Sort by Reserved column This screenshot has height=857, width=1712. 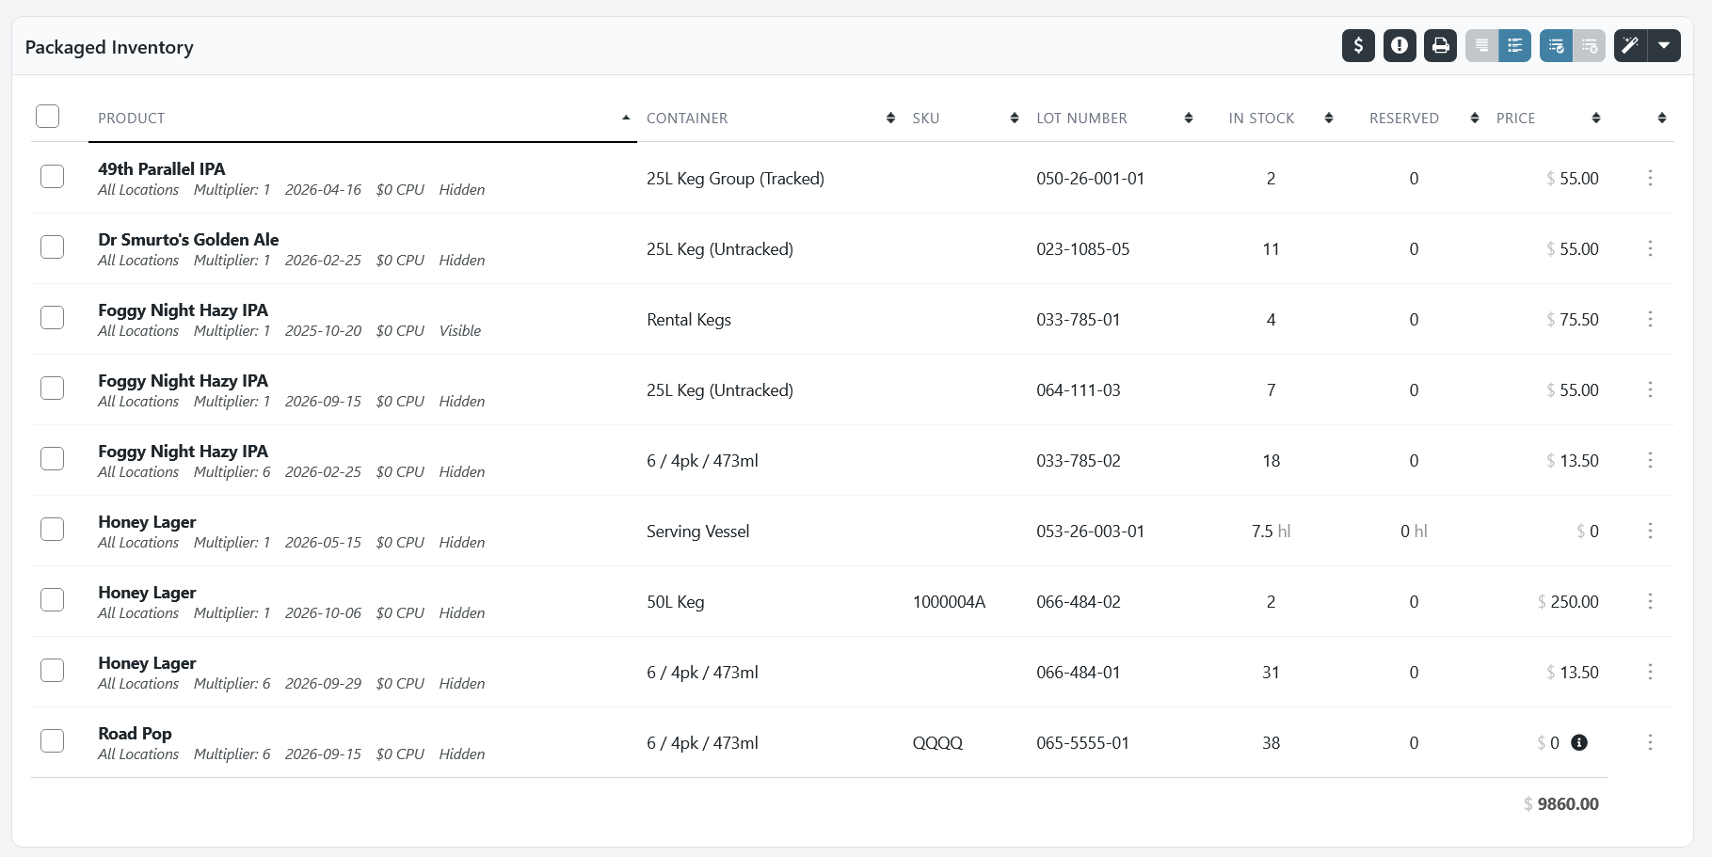(x=1414, y=118)
